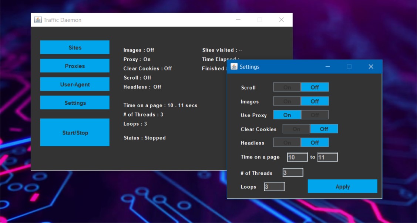
Task: Click the maximum time on page field
Action: (327, 157)
